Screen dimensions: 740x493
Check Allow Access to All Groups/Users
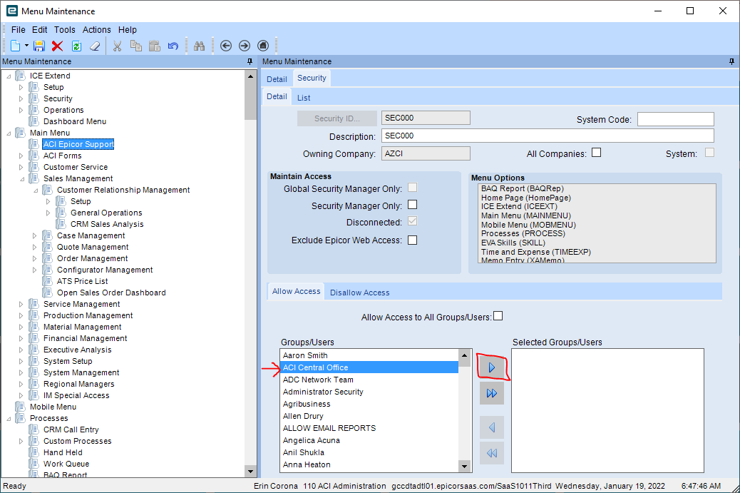click(498, 316)
